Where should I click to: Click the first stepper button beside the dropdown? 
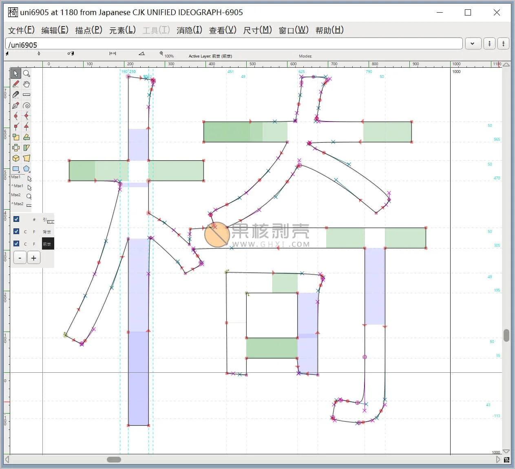tap(490, 44)
